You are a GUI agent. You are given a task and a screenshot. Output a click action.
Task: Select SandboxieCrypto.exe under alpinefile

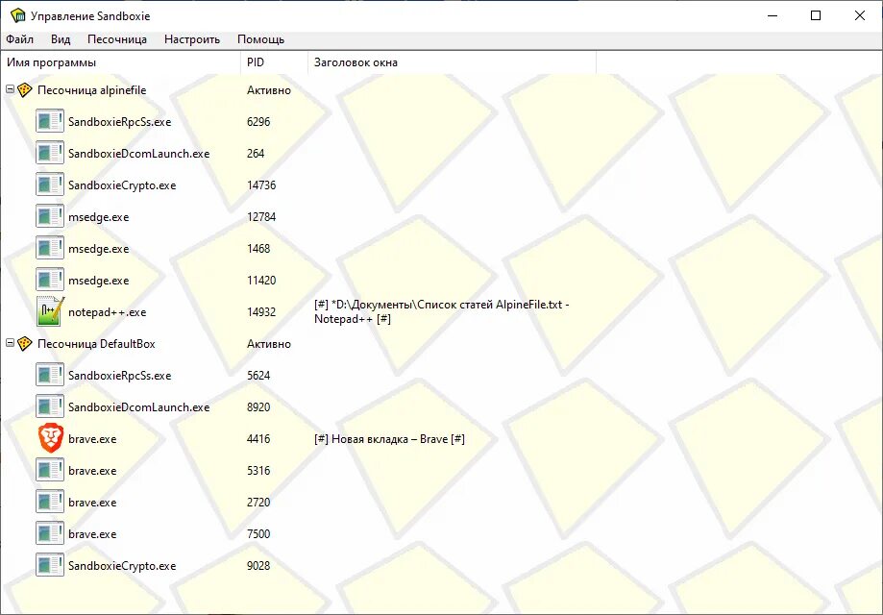coord(122,185)
